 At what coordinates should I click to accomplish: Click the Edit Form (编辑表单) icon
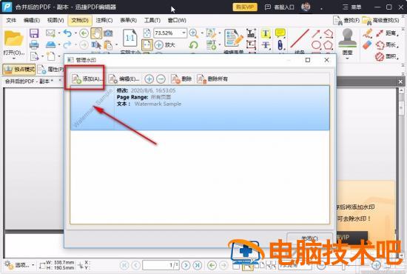(234, 38)
